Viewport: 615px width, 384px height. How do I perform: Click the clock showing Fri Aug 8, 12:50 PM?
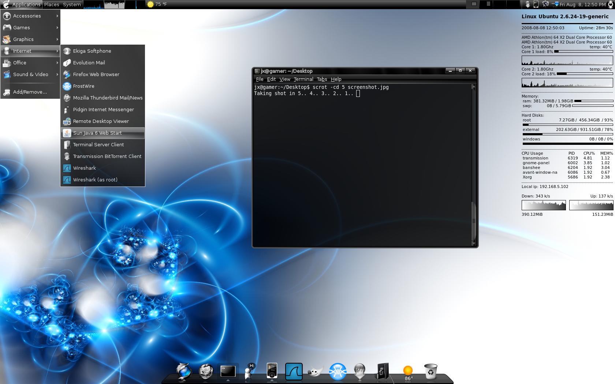pos(582,4)
